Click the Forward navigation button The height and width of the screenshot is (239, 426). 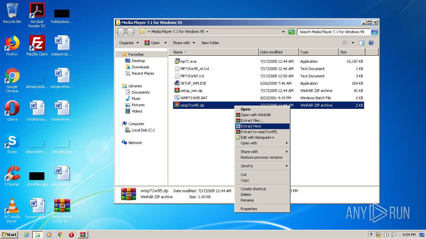pyautogui.click(x=130, y=32)
